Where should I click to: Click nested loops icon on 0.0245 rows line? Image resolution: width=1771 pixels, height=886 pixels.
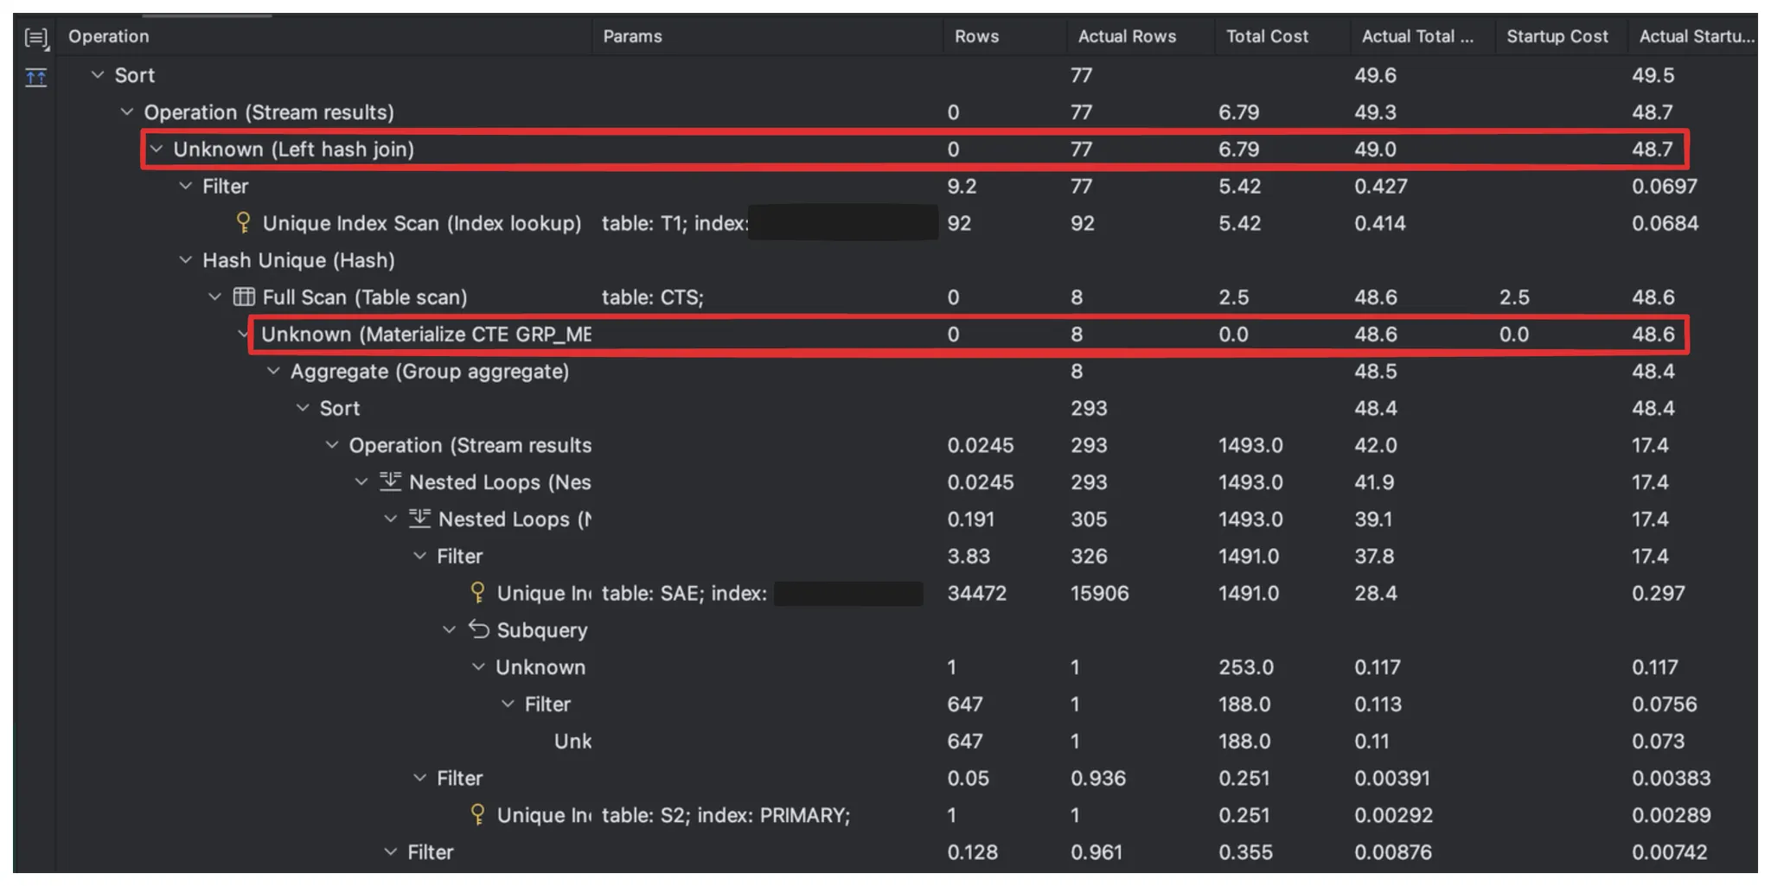(391, 481)
